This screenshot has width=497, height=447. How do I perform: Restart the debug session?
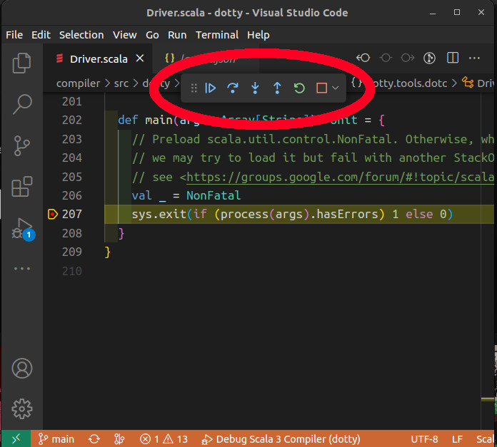point(299,88)
